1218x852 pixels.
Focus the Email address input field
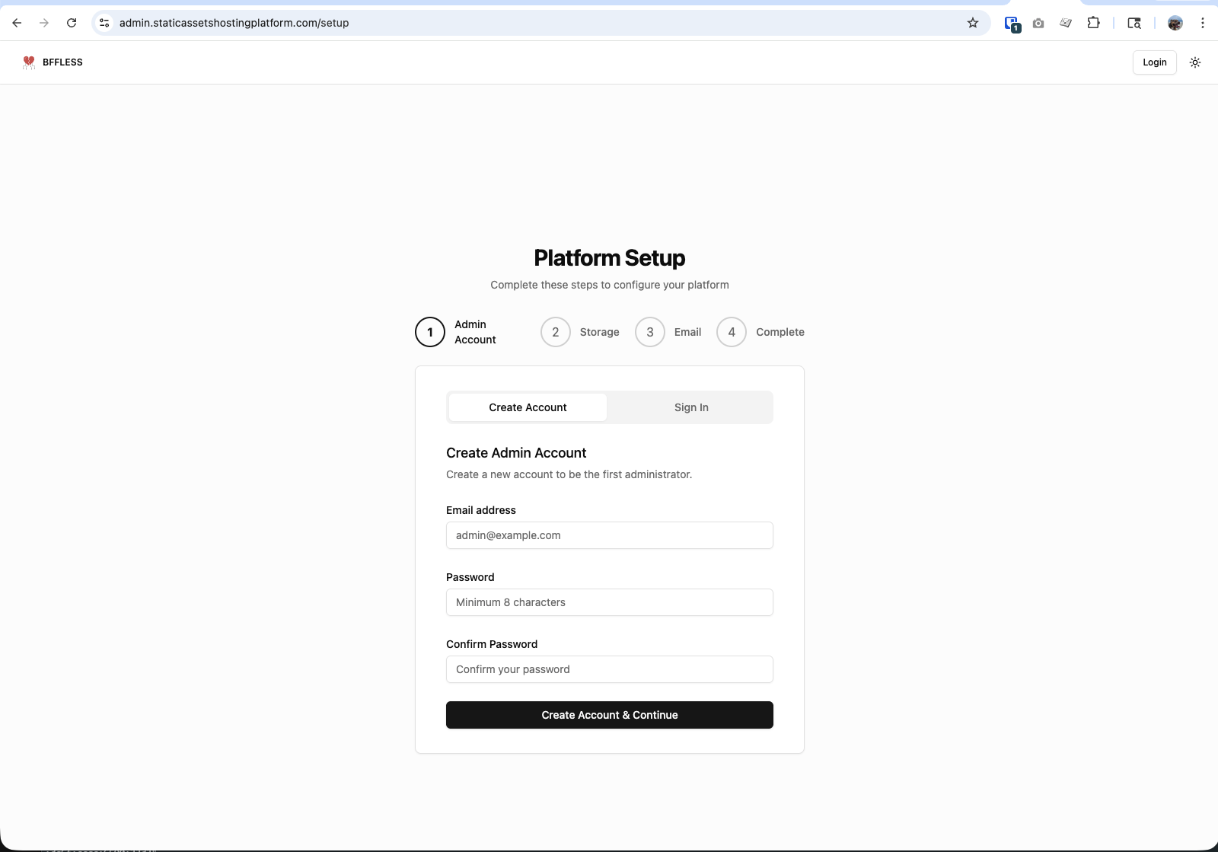point(609,535)
